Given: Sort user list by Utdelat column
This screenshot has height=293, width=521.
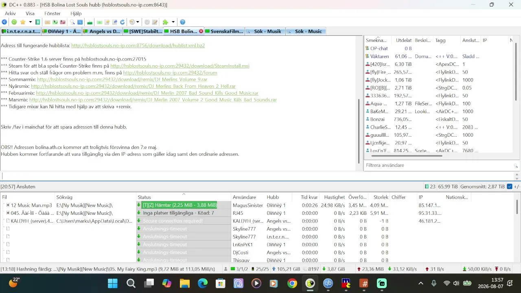Looking at the screenshot, I should click(404, 40).
